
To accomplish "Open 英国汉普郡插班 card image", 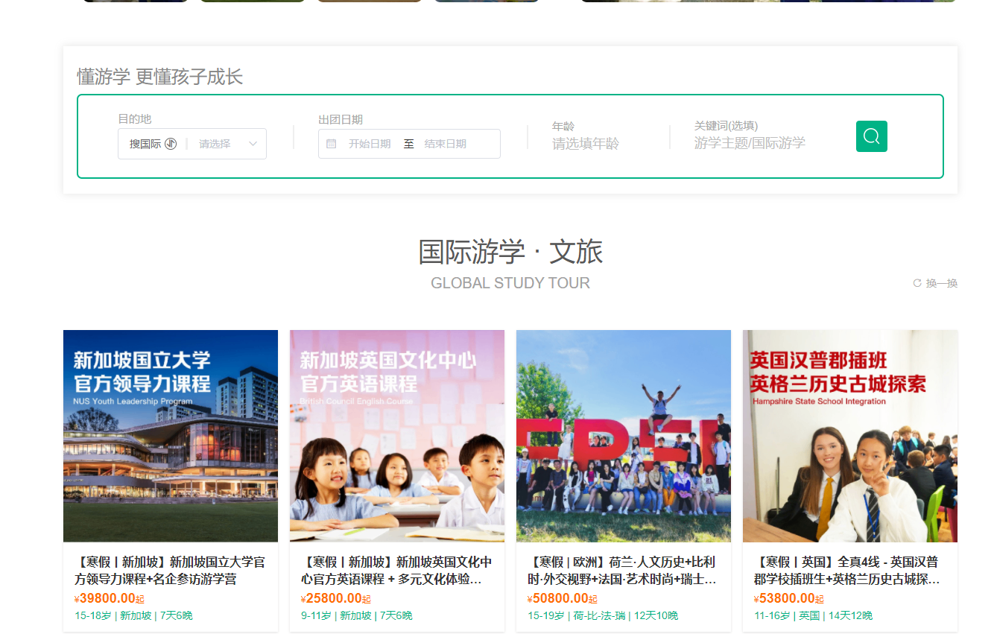I will (850, 436).
